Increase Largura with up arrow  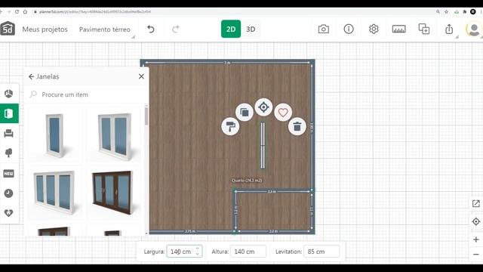point(198,249)
